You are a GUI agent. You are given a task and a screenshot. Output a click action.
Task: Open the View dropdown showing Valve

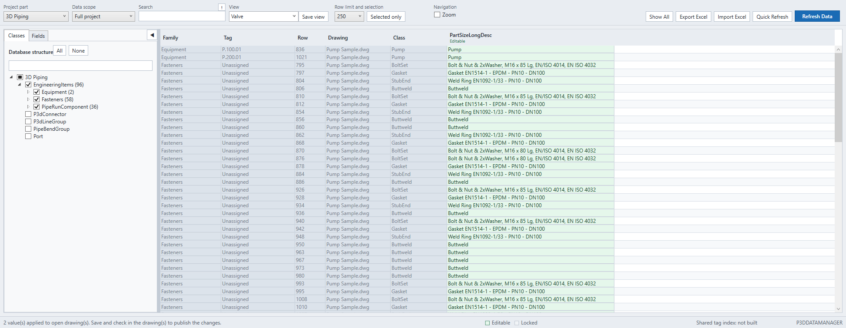pyautogui.click(x=264, y=17)
